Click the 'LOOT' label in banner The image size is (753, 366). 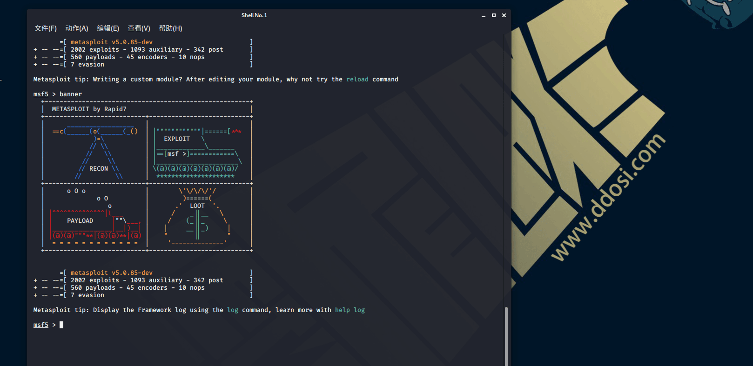coord(197,206)
